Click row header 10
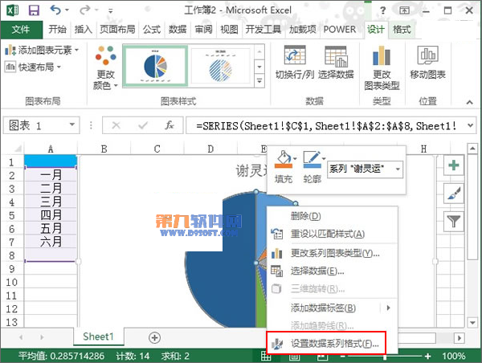The width and height of the screenshot is (482, 363). click(x=12, y=282)
